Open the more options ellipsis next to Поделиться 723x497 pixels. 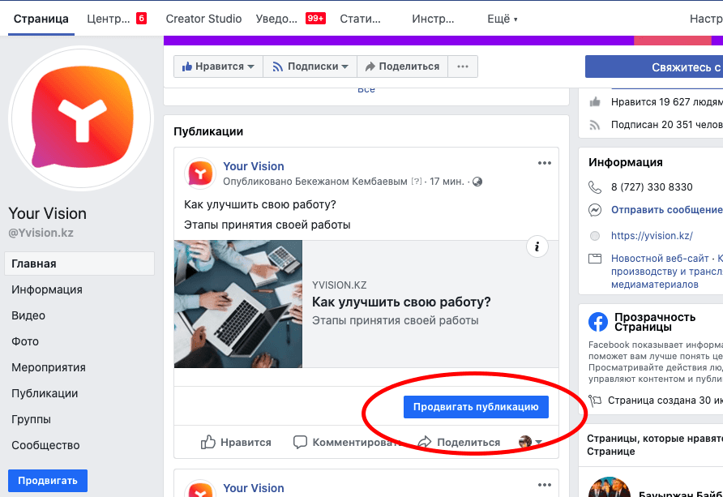point(463,66)
